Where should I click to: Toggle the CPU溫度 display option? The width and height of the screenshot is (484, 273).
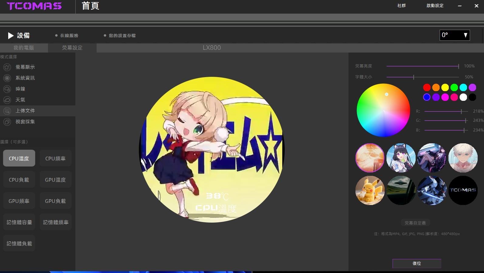tap(19, 158)
